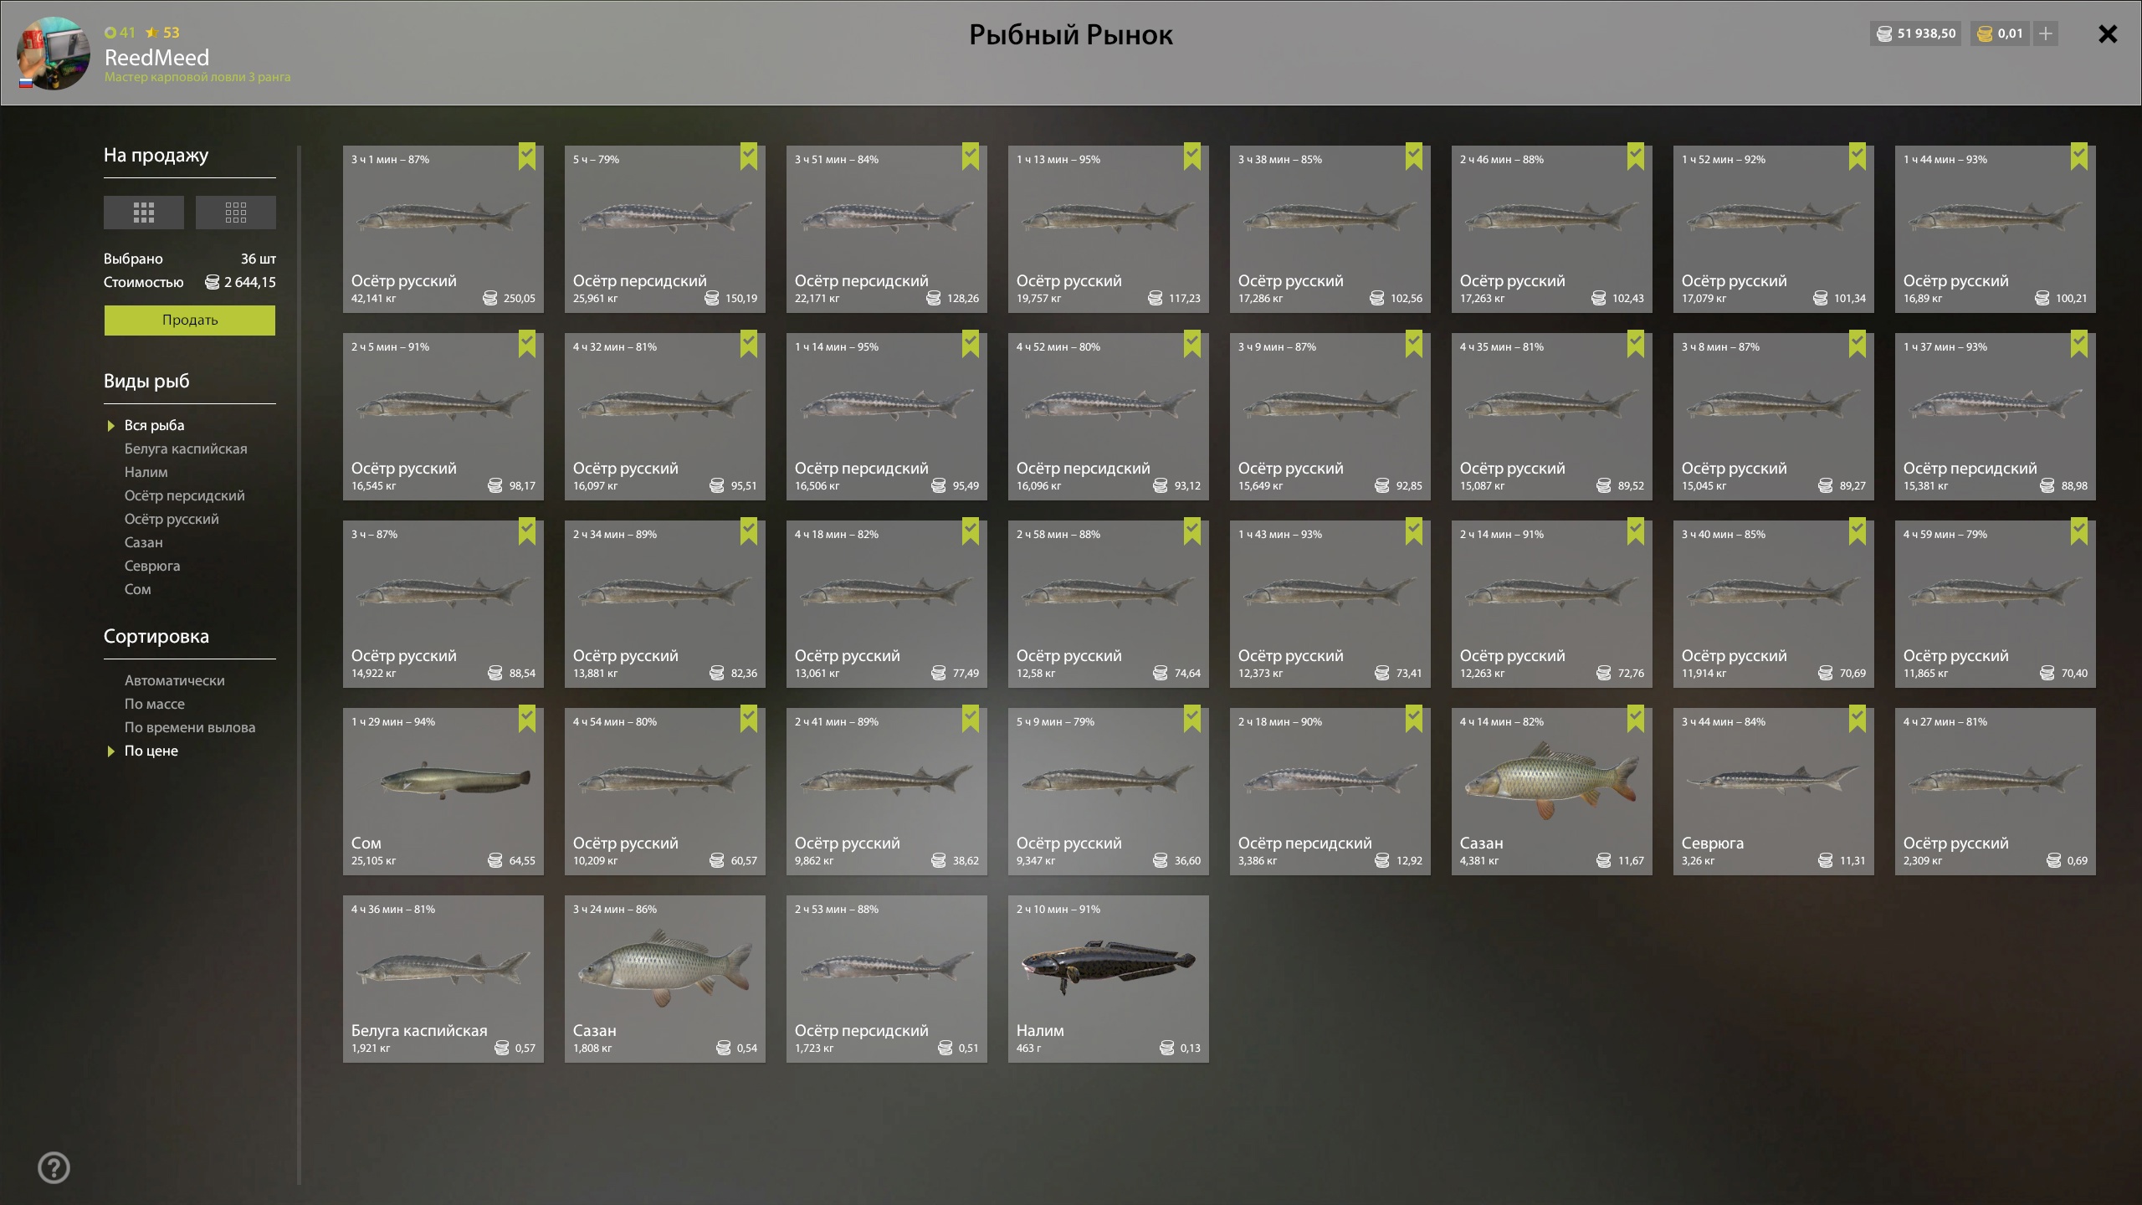2142x1205 pixels.
Task: Filter fish list by Белуга каспийская
Action: 186,449
